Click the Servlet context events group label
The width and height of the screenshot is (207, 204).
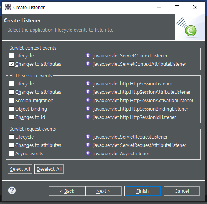[x=33, y=48]
